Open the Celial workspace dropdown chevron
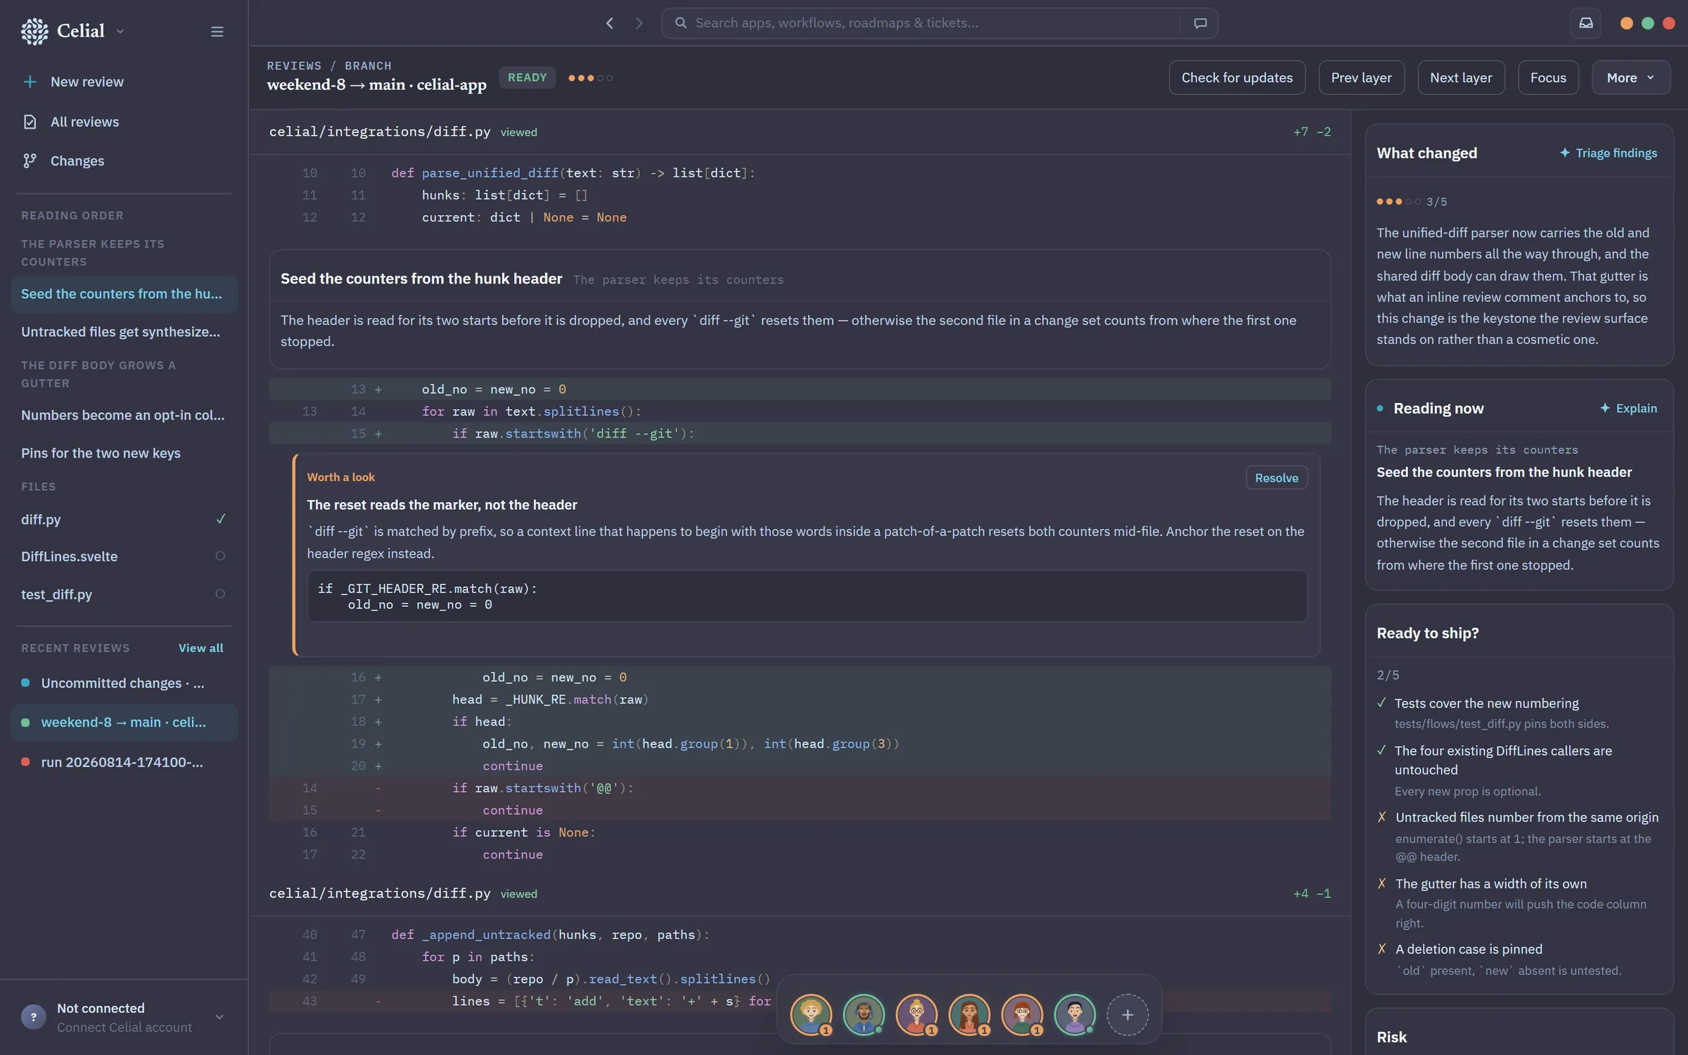1688x1055 pixels. pos(120,32)
